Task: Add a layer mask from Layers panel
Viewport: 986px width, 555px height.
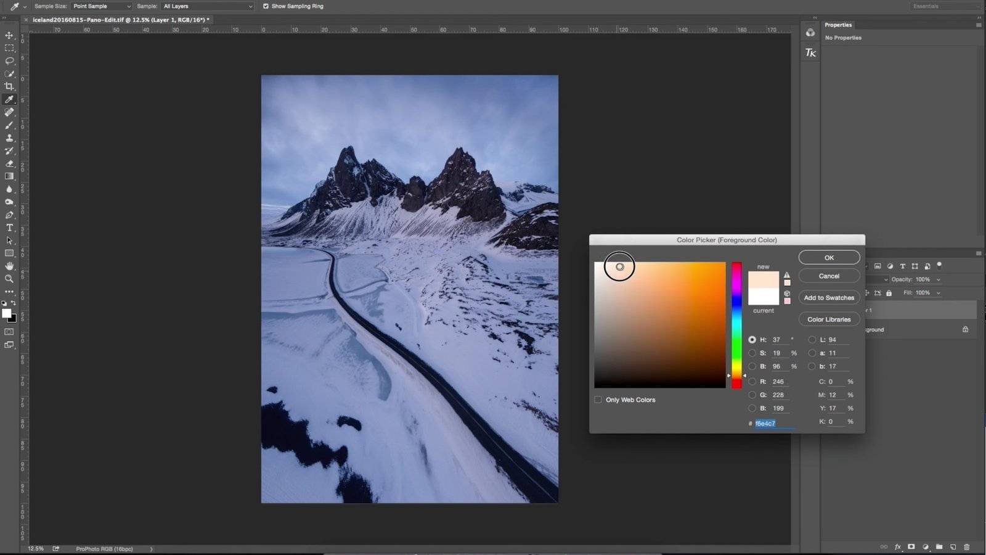Action: pos(911,547)
